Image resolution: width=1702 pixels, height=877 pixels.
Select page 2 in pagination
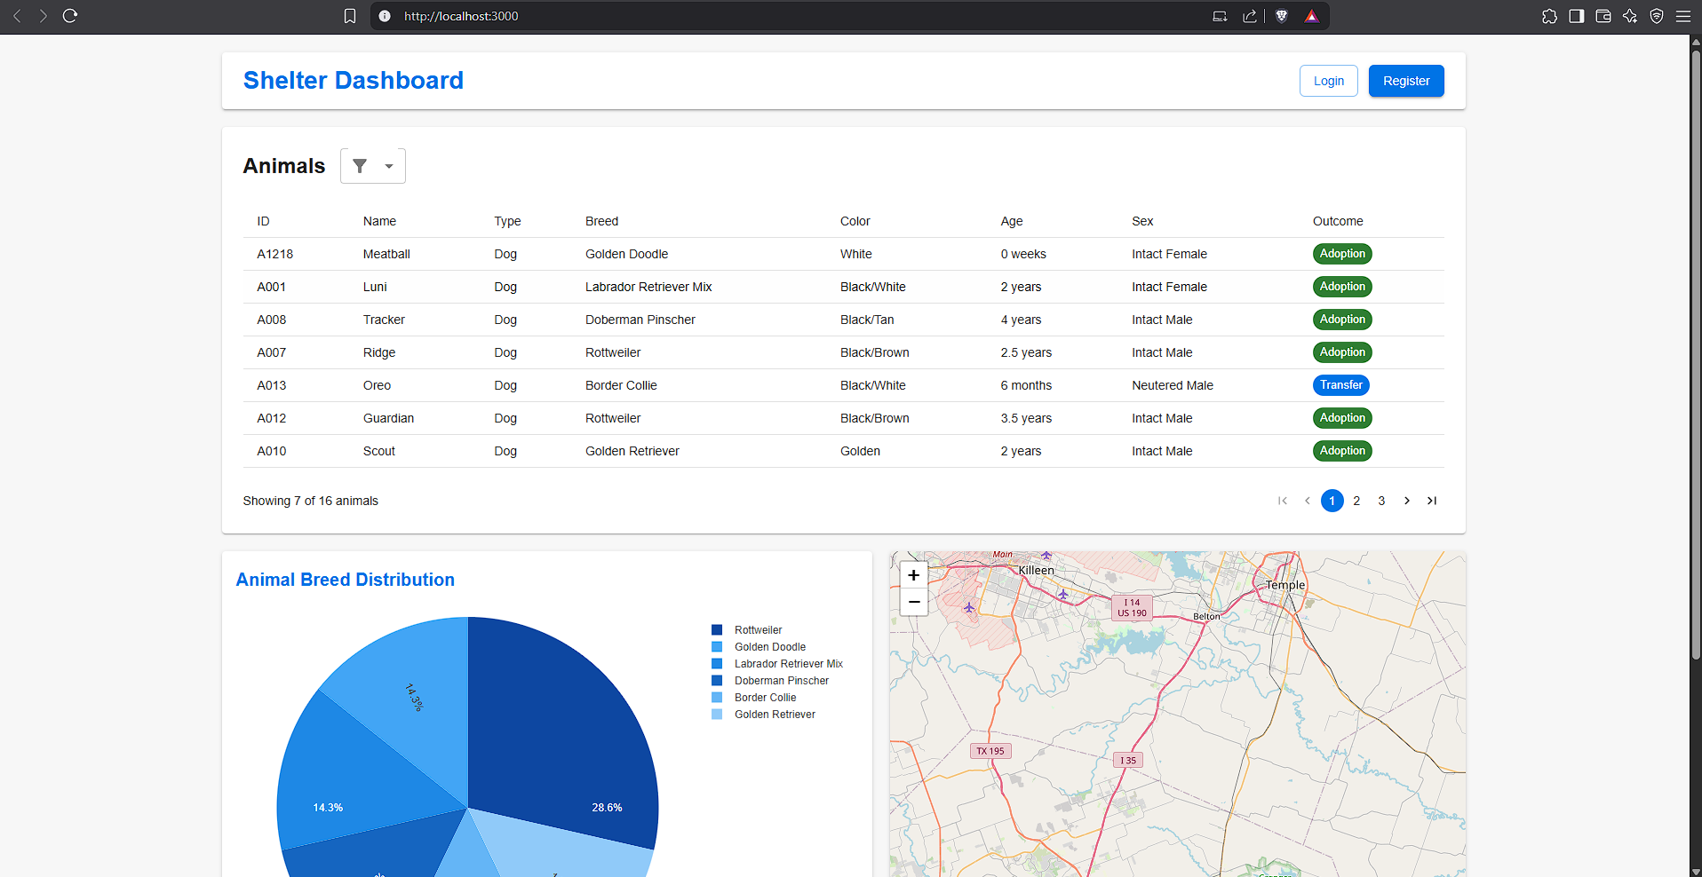[1357, 501]
